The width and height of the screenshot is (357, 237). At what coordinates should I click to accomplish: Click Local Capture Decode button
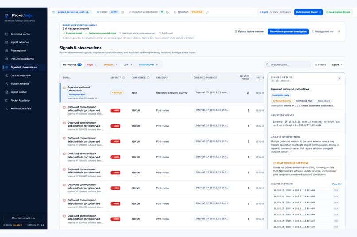coord(338,12)
